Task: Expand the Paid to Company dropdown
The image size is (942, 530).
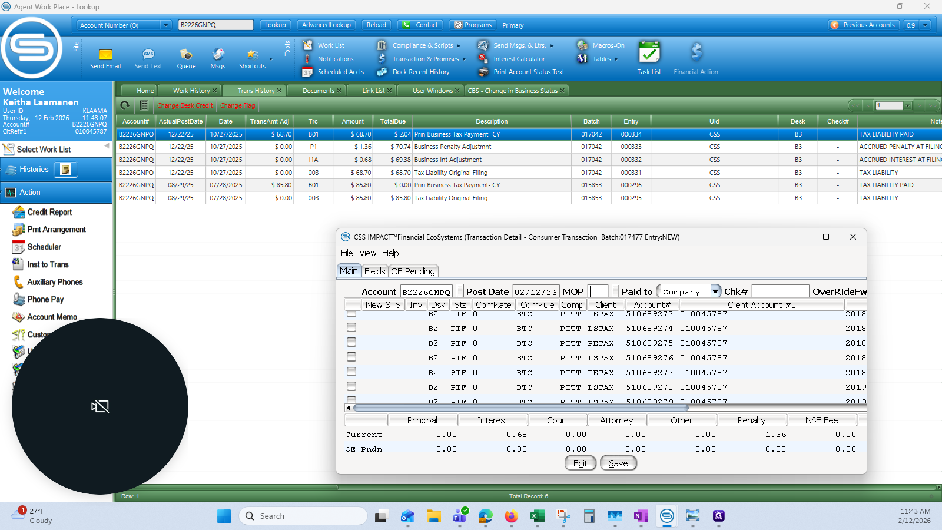Action: [x=715, y=291]
